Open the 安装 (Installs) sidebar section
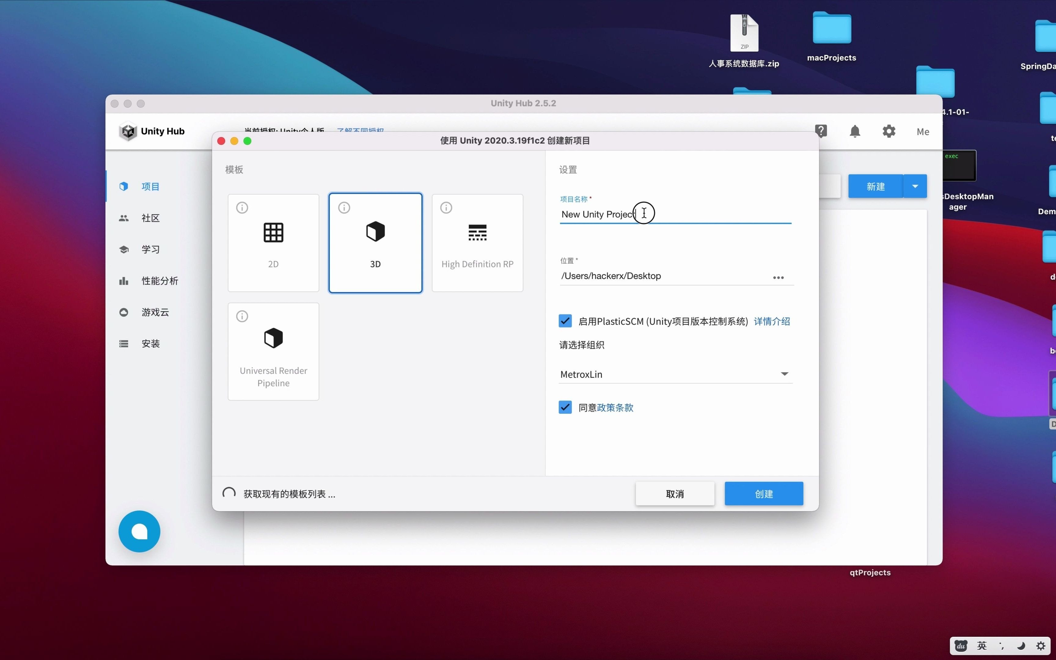 point(150,343)
